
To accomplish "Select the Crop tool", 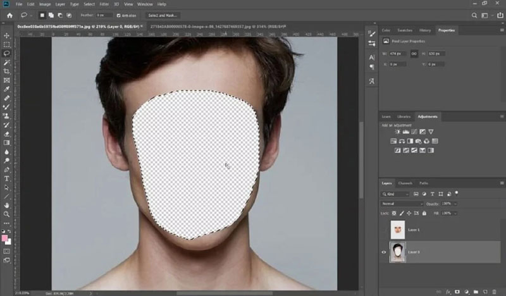I will click(x=6, y=71).
